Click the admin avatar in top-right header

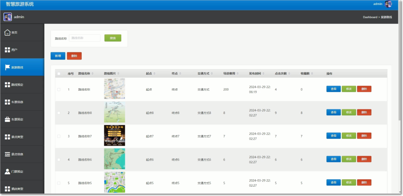click(x=388, y=4)
